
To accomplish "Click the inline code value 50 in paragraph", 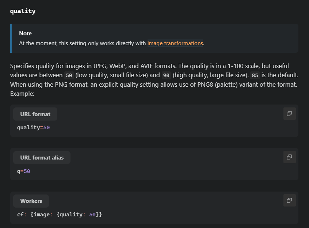I will (x=69, y=75).
